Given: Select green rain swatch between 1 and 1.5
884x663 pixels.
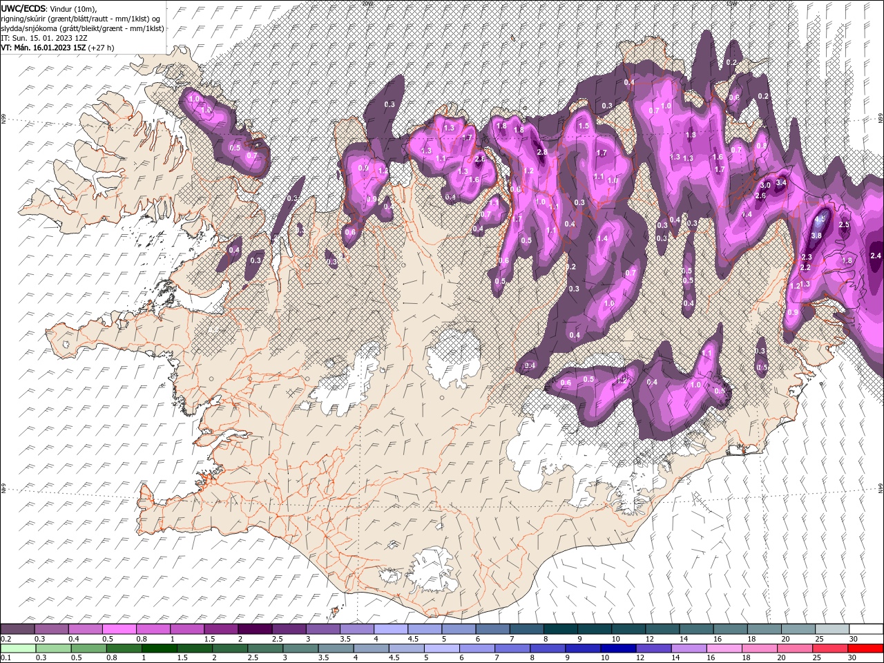Looking at the screenshot, I should 160,648.
